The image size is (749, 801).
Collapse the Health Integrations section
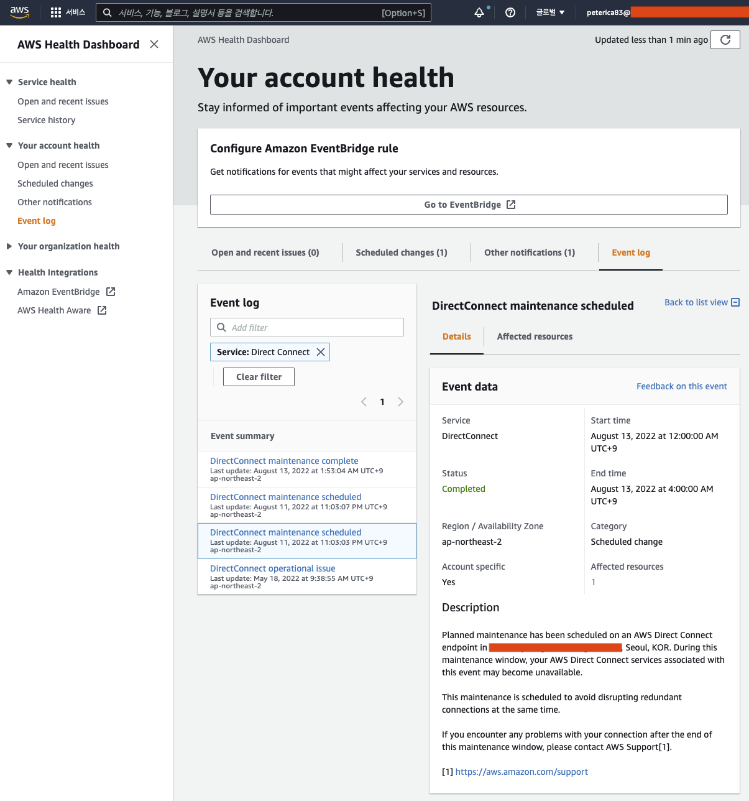pyautogui.click(x=9, y=272)
